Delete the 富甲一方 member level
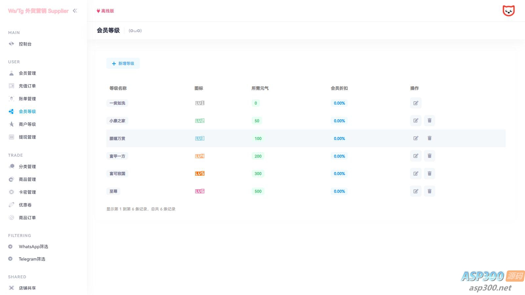This screenshot has width=525, height=295. (x=429, y=156)
